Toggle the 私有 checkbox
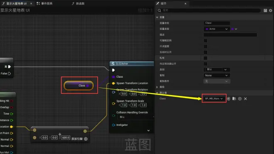 205,58
